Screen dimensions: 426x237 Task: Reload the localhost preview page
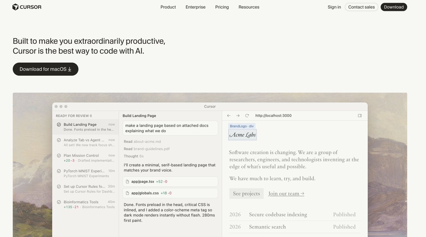click(x=247, y=115)
